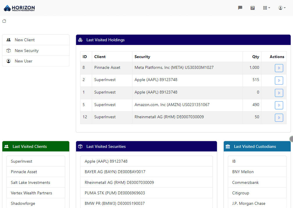Open holding for Rheinmetall AG row

[x=279, y=118]
